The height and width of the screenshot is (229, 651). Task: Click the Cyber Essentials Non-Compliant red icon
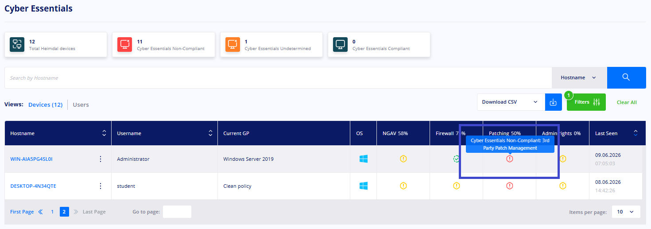[124, 44]
